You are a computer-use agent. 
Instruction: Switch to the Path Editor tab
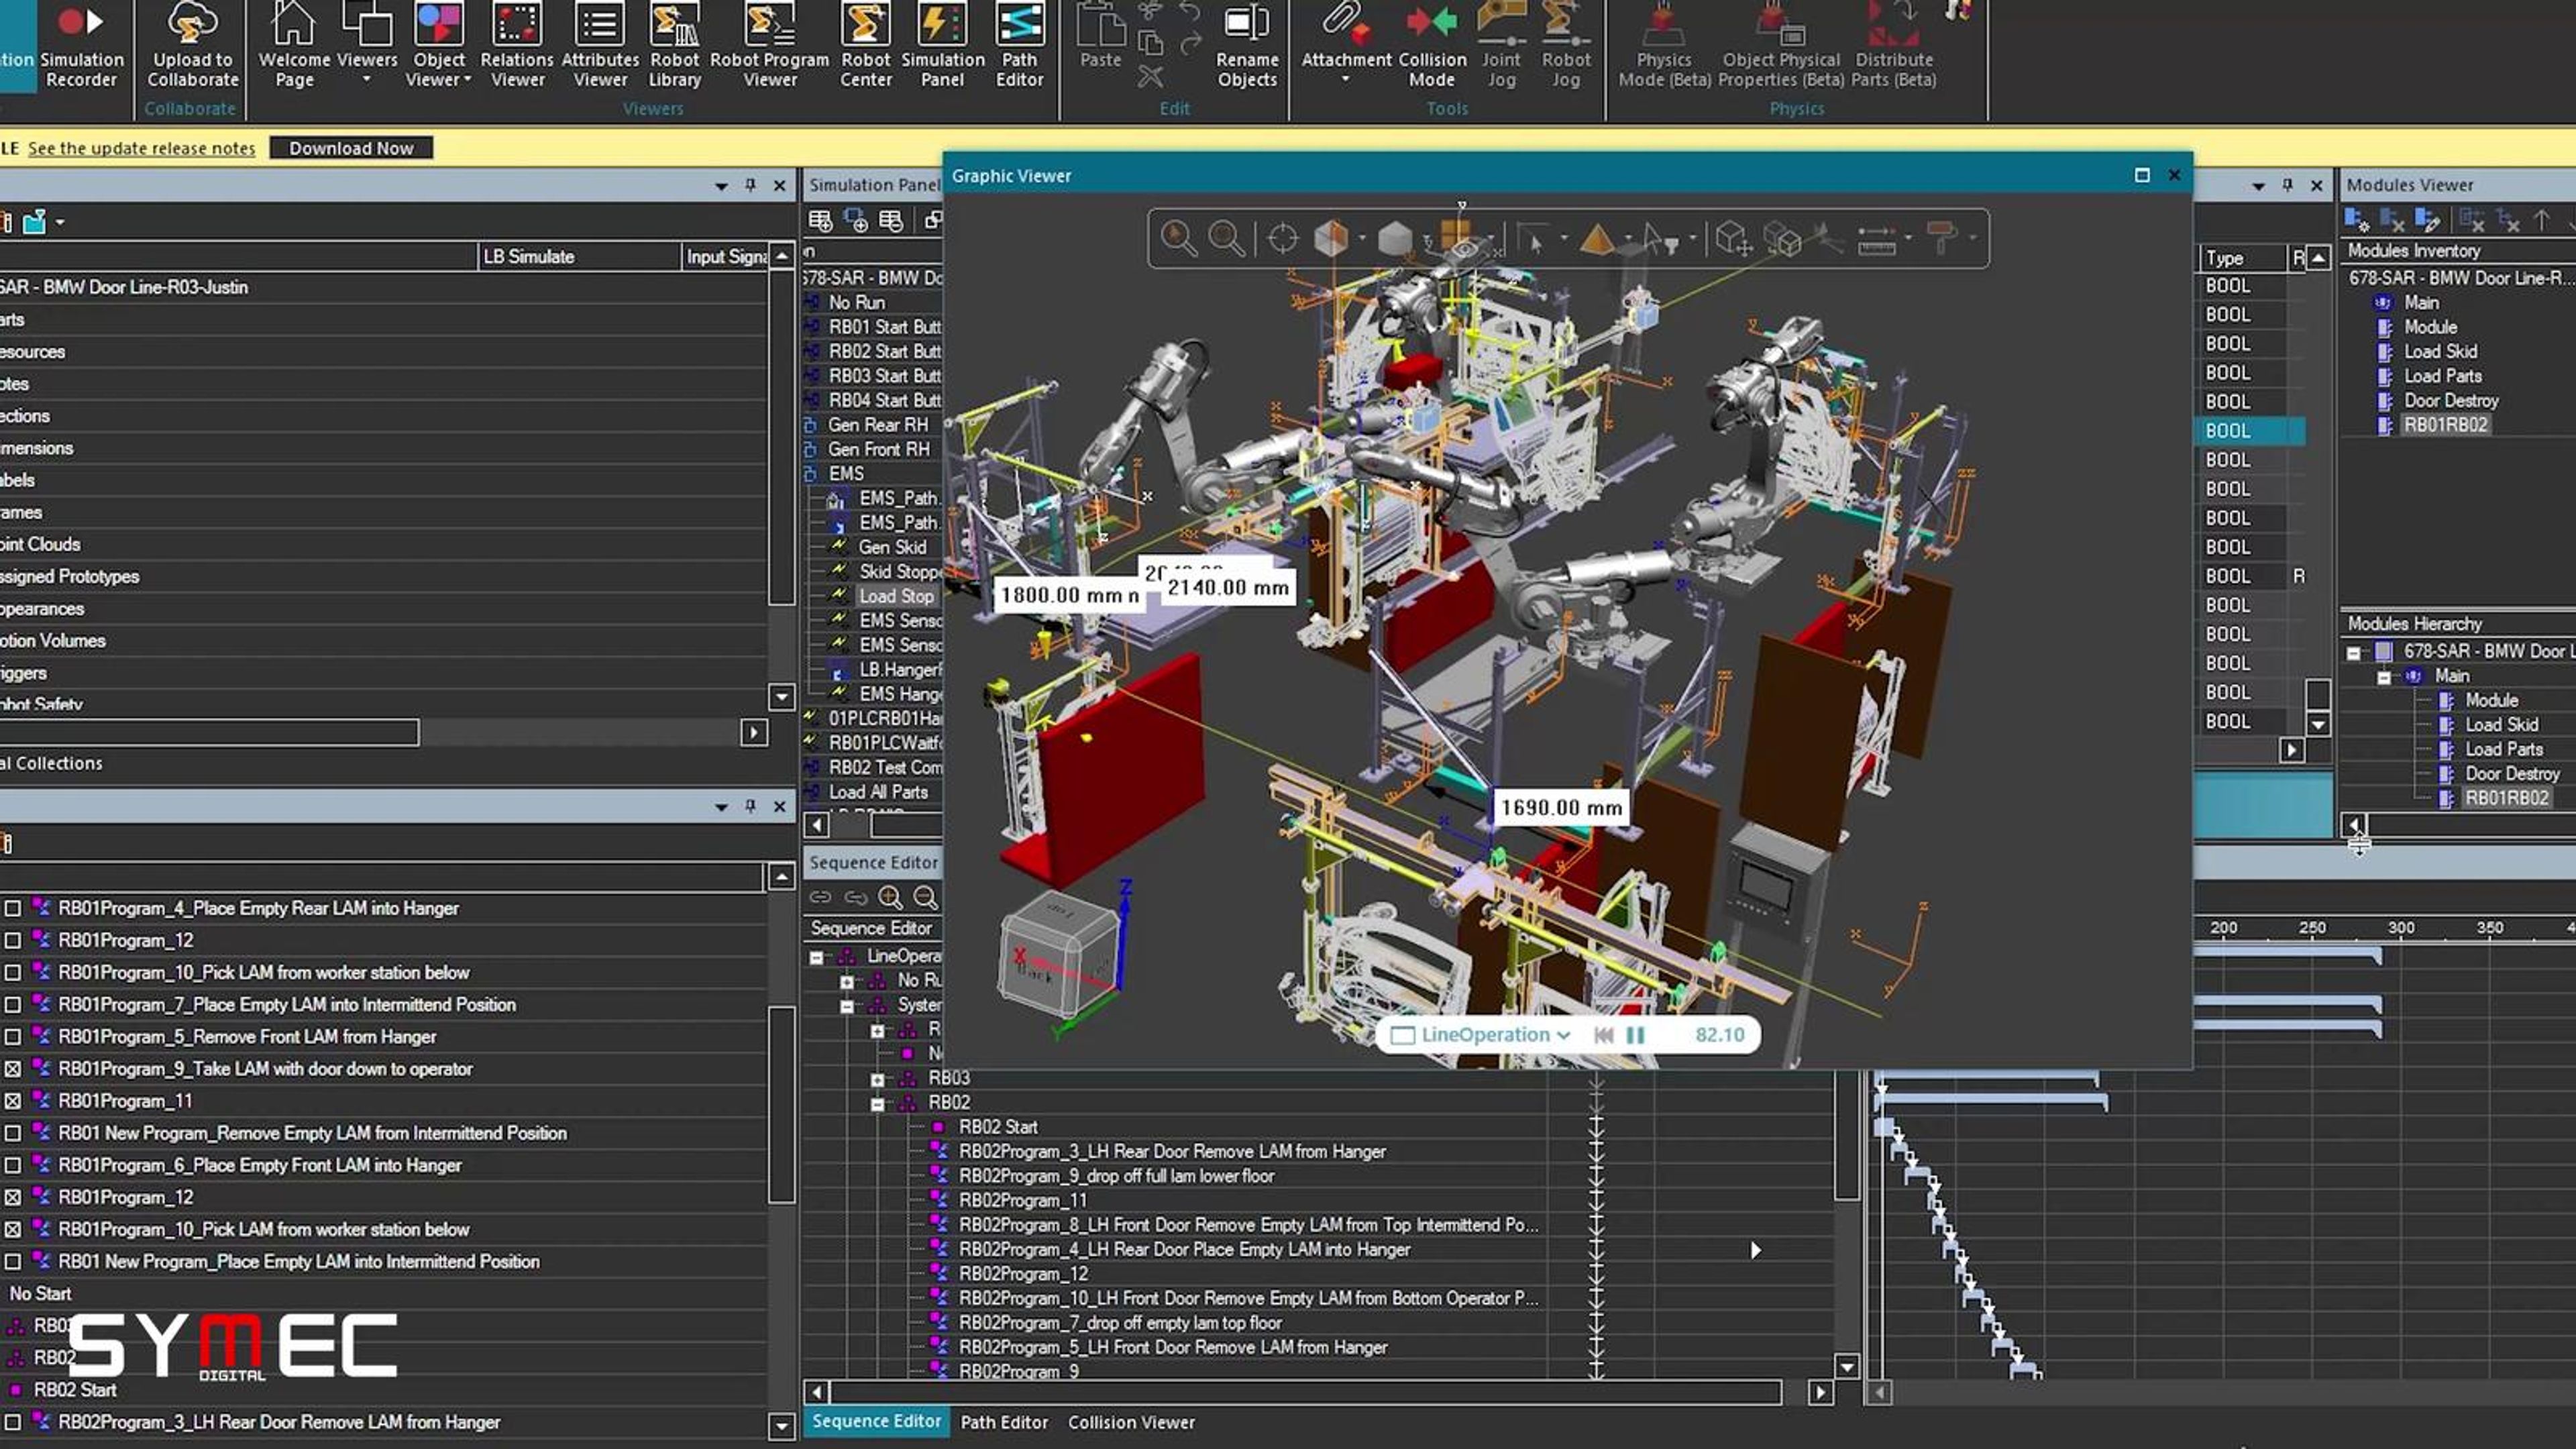(x=1004, y=1422)
